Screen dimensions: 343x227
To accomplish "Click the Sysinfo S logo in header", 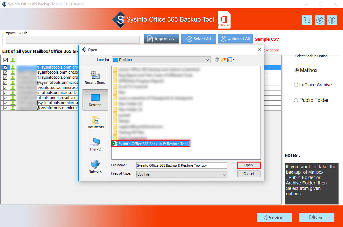I will [x=119, y=20].
